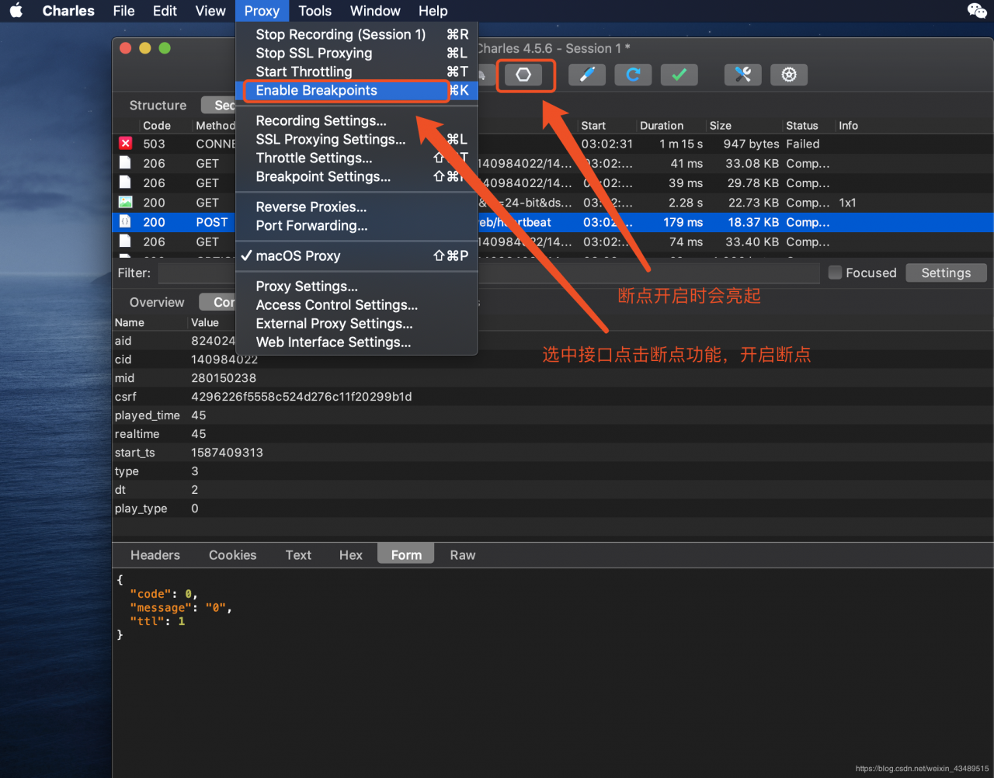Toggle the Focused checkbox

[x=835, y=273]
